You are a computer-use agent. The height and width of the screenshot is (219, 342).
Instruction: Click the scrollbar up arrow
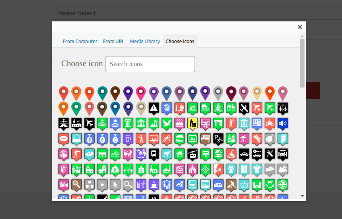pyautogui.click(x=302, y=36)
